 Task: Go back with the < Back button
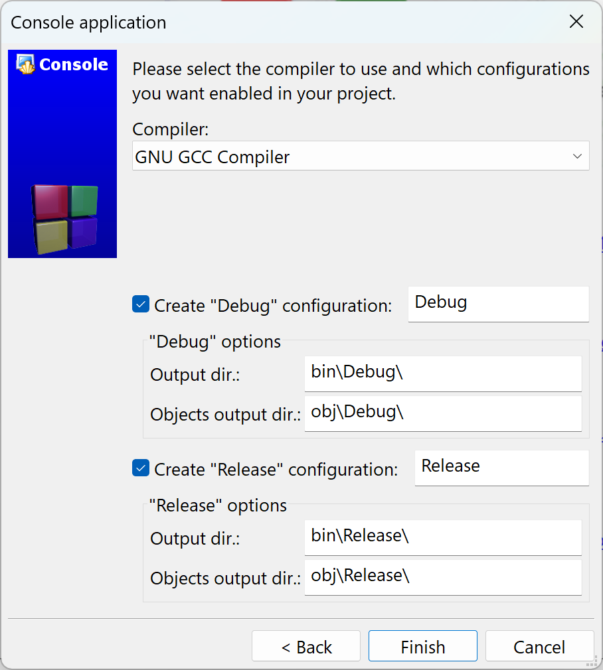306,647
